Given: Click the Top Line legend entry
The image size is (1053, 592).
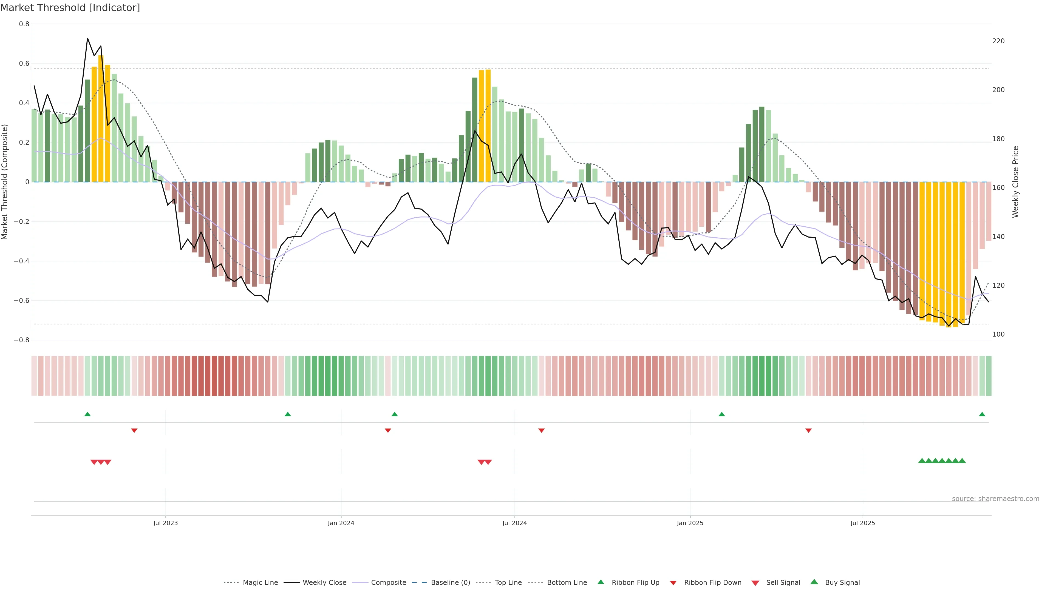Looking at the screenshot, I should tap(508, 583).
